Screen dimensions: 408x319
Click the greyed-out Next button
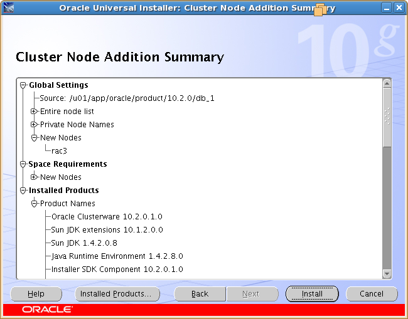tap(252, 294)
